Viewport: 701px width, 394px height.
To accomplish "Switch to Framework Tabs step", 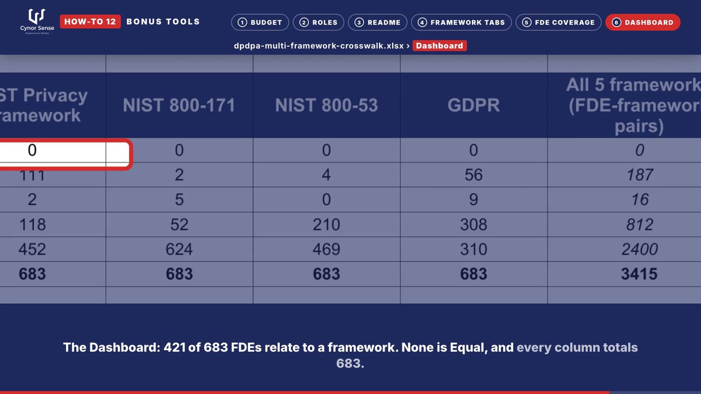I will point(462,22).
